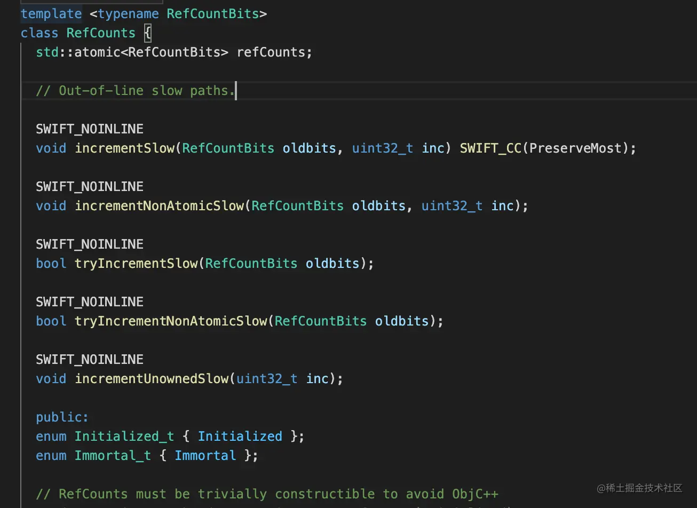
Task: Click 'refCounts;' variable in std::atomic line
Action: point(274,52)
